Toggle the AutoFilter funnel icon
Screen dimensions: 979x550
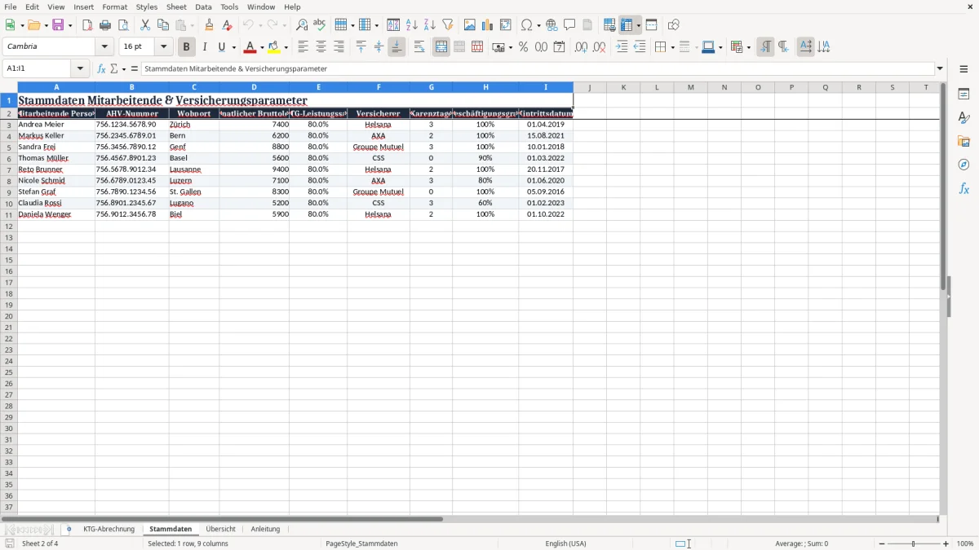point(448,25)
